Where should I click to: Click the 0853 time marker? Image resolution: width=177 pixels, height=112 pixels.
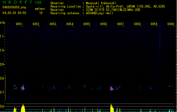53,24
